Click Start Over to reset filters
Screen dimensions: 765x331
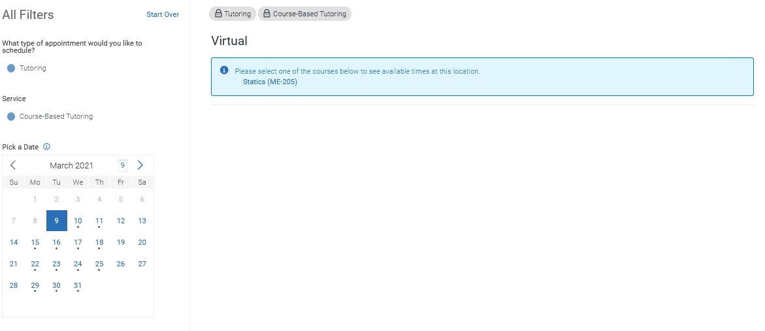tap(163, 14)
